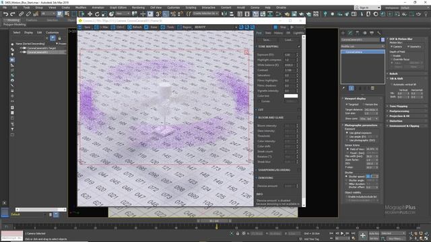
Task: Open the Sign In dropdown
Action: click(x=368, y=7)
